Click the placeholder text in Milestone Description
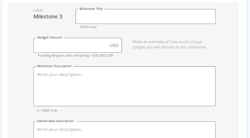Image resolution: width=250 pixels, height=138 pixels. [61, 75]
